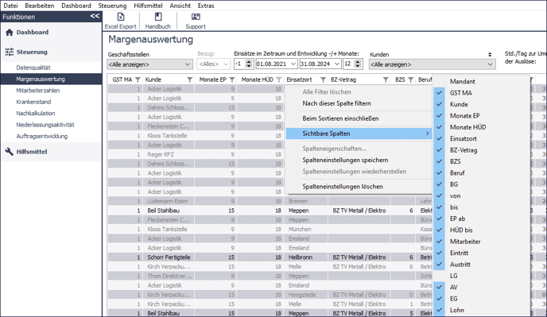The width and height of the screenshot is (547, 317).
Task: Toggle Eintritt in visible columns list
Action: point(439,253)
